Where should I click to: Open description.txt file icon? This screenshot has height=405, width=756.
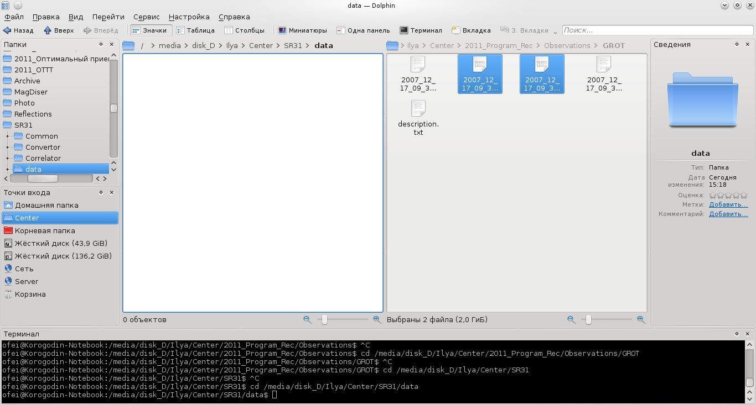418,108
